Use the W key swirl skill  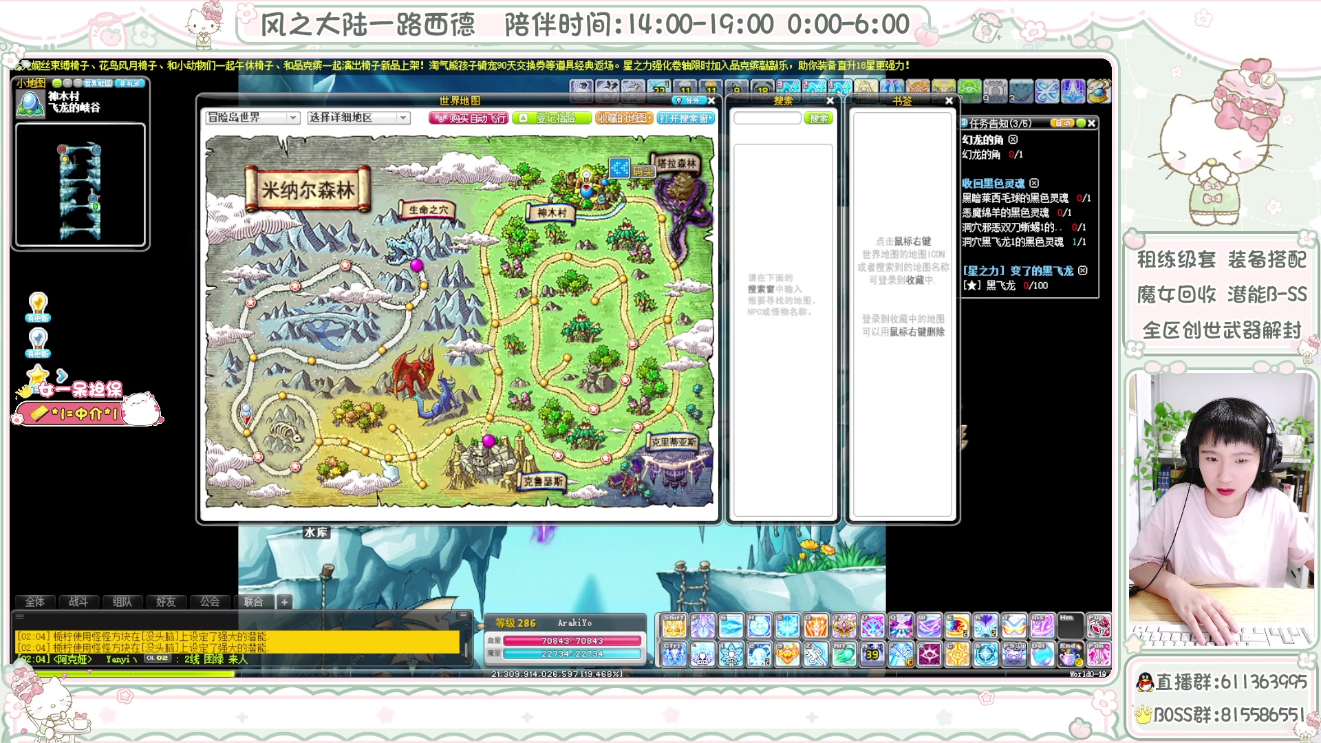[x=929, y=626]
